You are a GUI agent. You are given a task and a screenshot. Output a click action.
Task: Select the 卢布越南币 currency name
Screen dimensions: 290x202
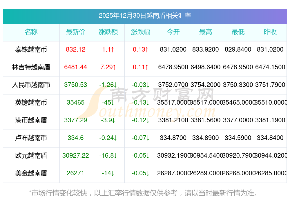pyautogui.click(x=31, y=138)
